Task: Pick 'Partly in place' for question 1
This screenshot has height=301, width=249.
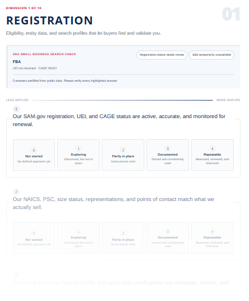Action: [123, 155]
